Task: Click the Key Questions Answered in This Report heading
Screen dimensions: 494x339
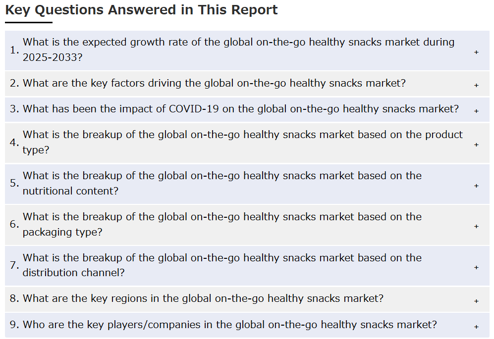Action: [x=141, y=10]
